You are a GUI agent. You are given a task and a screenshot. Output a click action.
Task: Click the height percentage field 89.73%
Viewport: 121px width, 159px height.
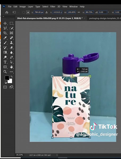(x=89, y=12)
